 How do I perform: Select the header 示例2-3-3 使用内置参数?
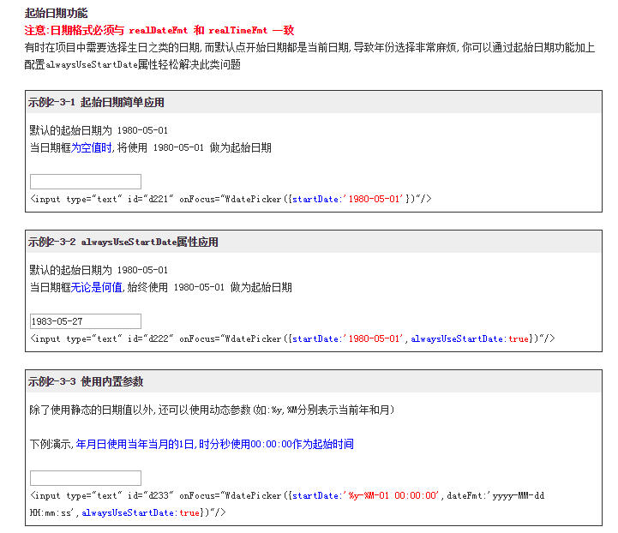86,381
